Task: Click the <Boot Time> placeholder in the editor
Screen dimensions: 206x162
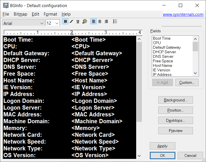Action: 89,40
